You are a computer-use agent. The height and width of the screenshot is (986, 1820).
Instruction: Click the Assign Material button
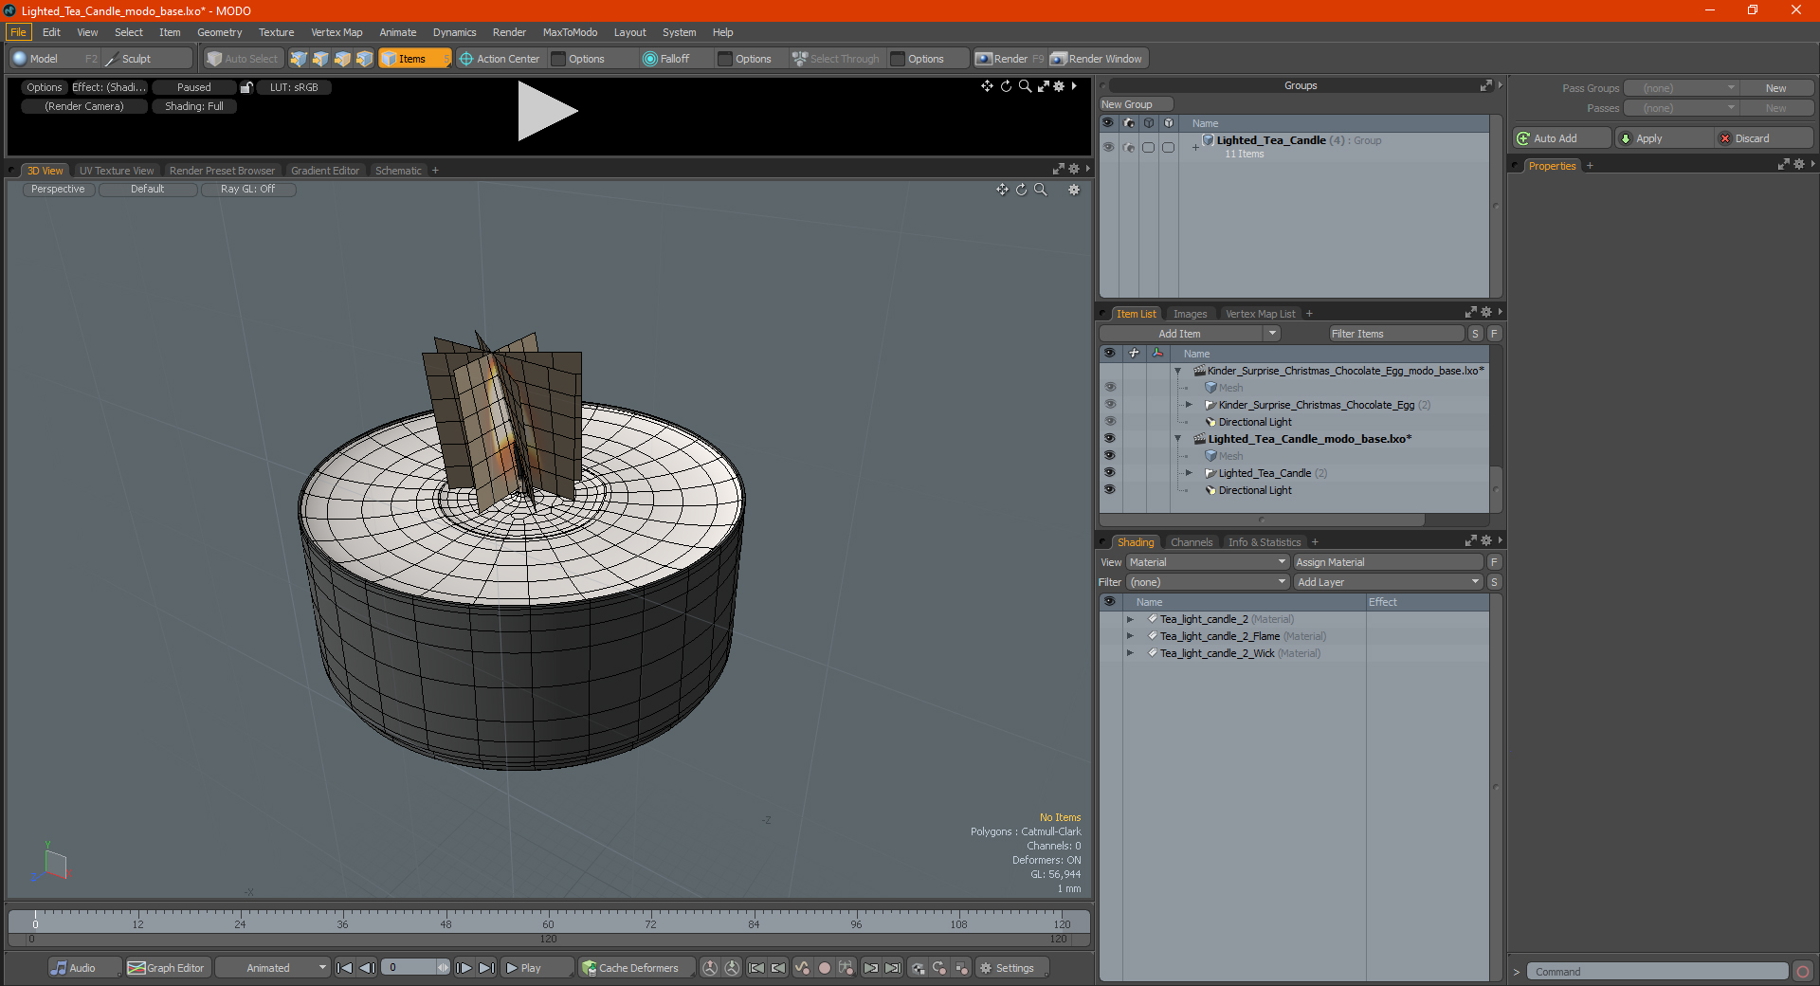tap(1387, 562)
